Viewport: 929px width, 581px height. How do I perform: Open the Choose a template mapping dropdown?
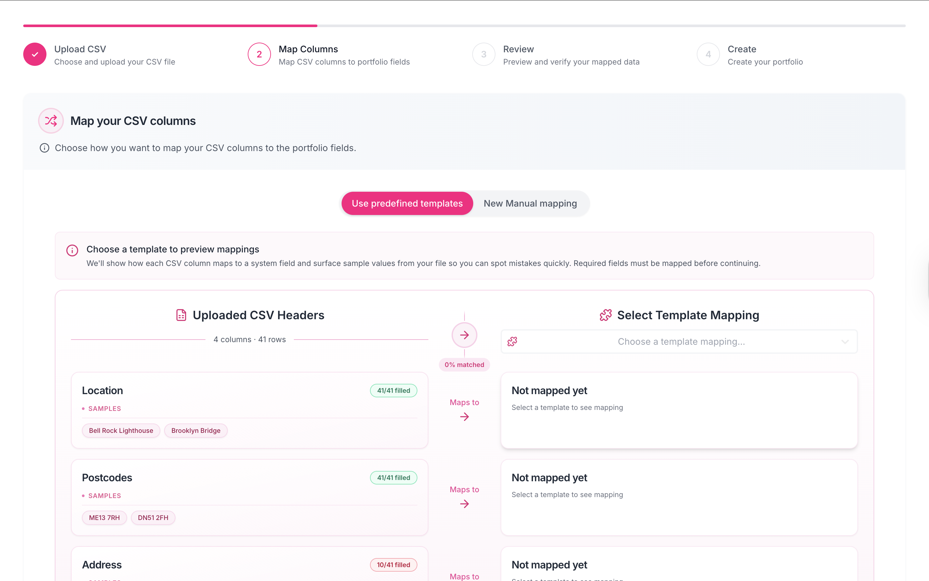click(679, 341)
